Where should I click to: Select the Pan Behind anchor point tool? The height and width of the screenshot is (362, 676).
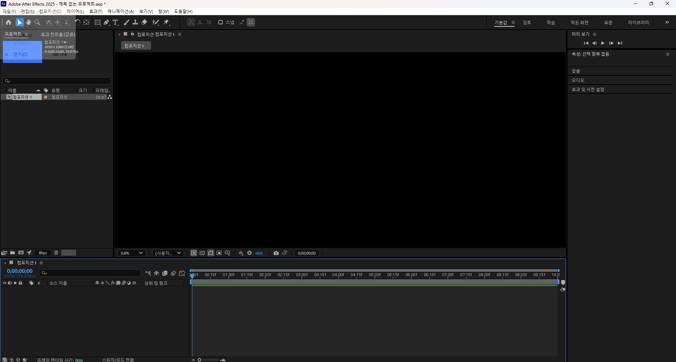click(x=86, y=22)
